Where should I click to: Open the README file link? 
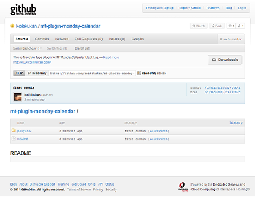23,139
